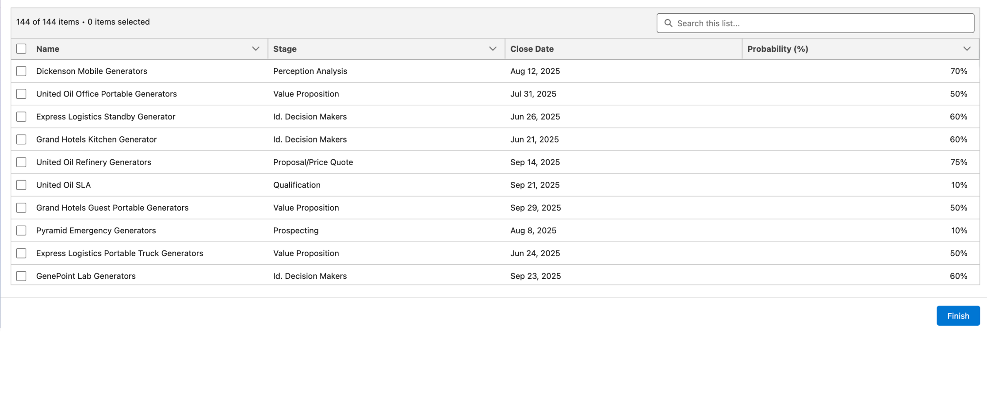The width and height of the screenshot is (987, 408).
Task: Check the United Oil SLA row
Action: click(21, 185)
